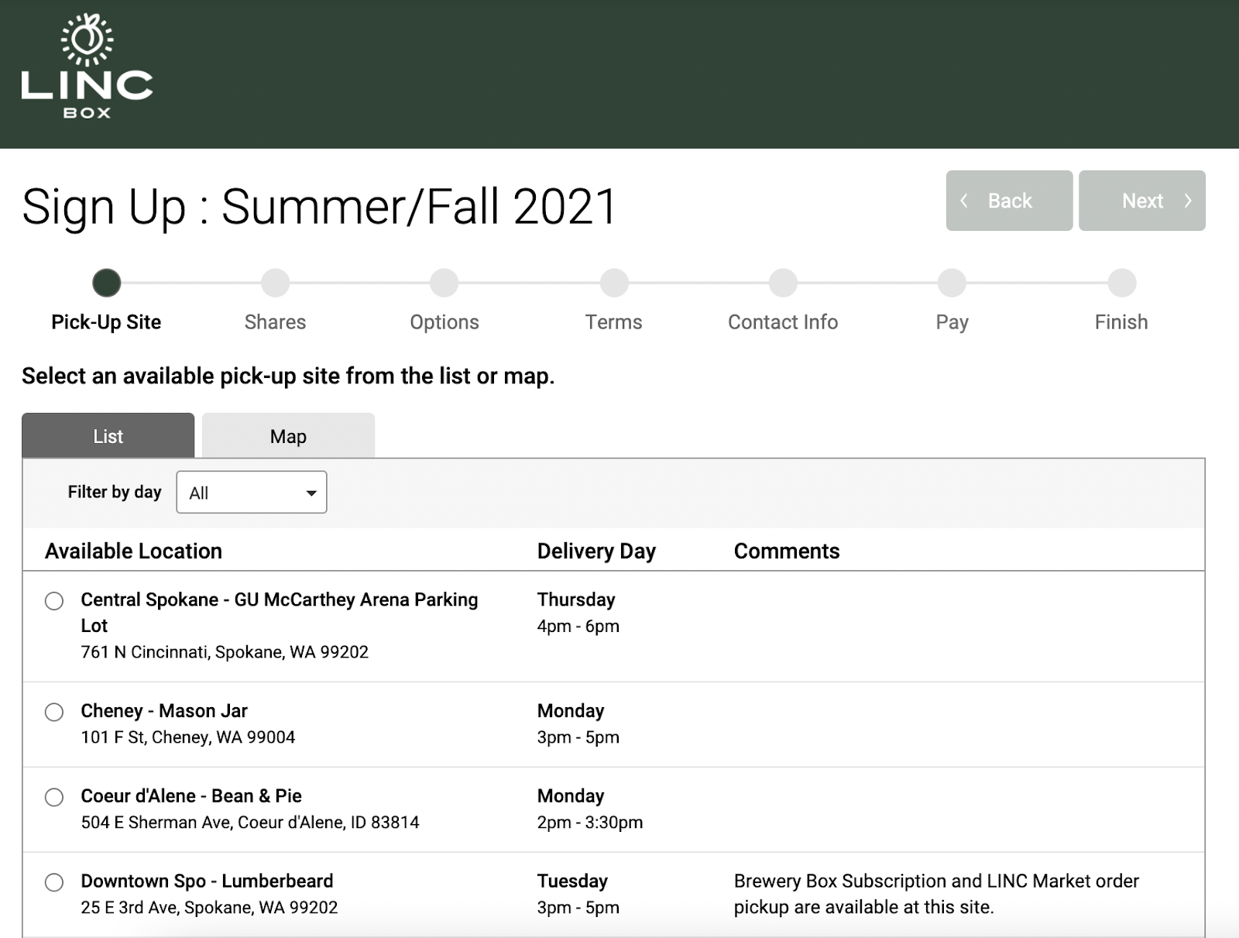This screenshot has height=938, width=1239.
Task: Click the address 25 E 3rd Ave
Action: pos(209,908)
